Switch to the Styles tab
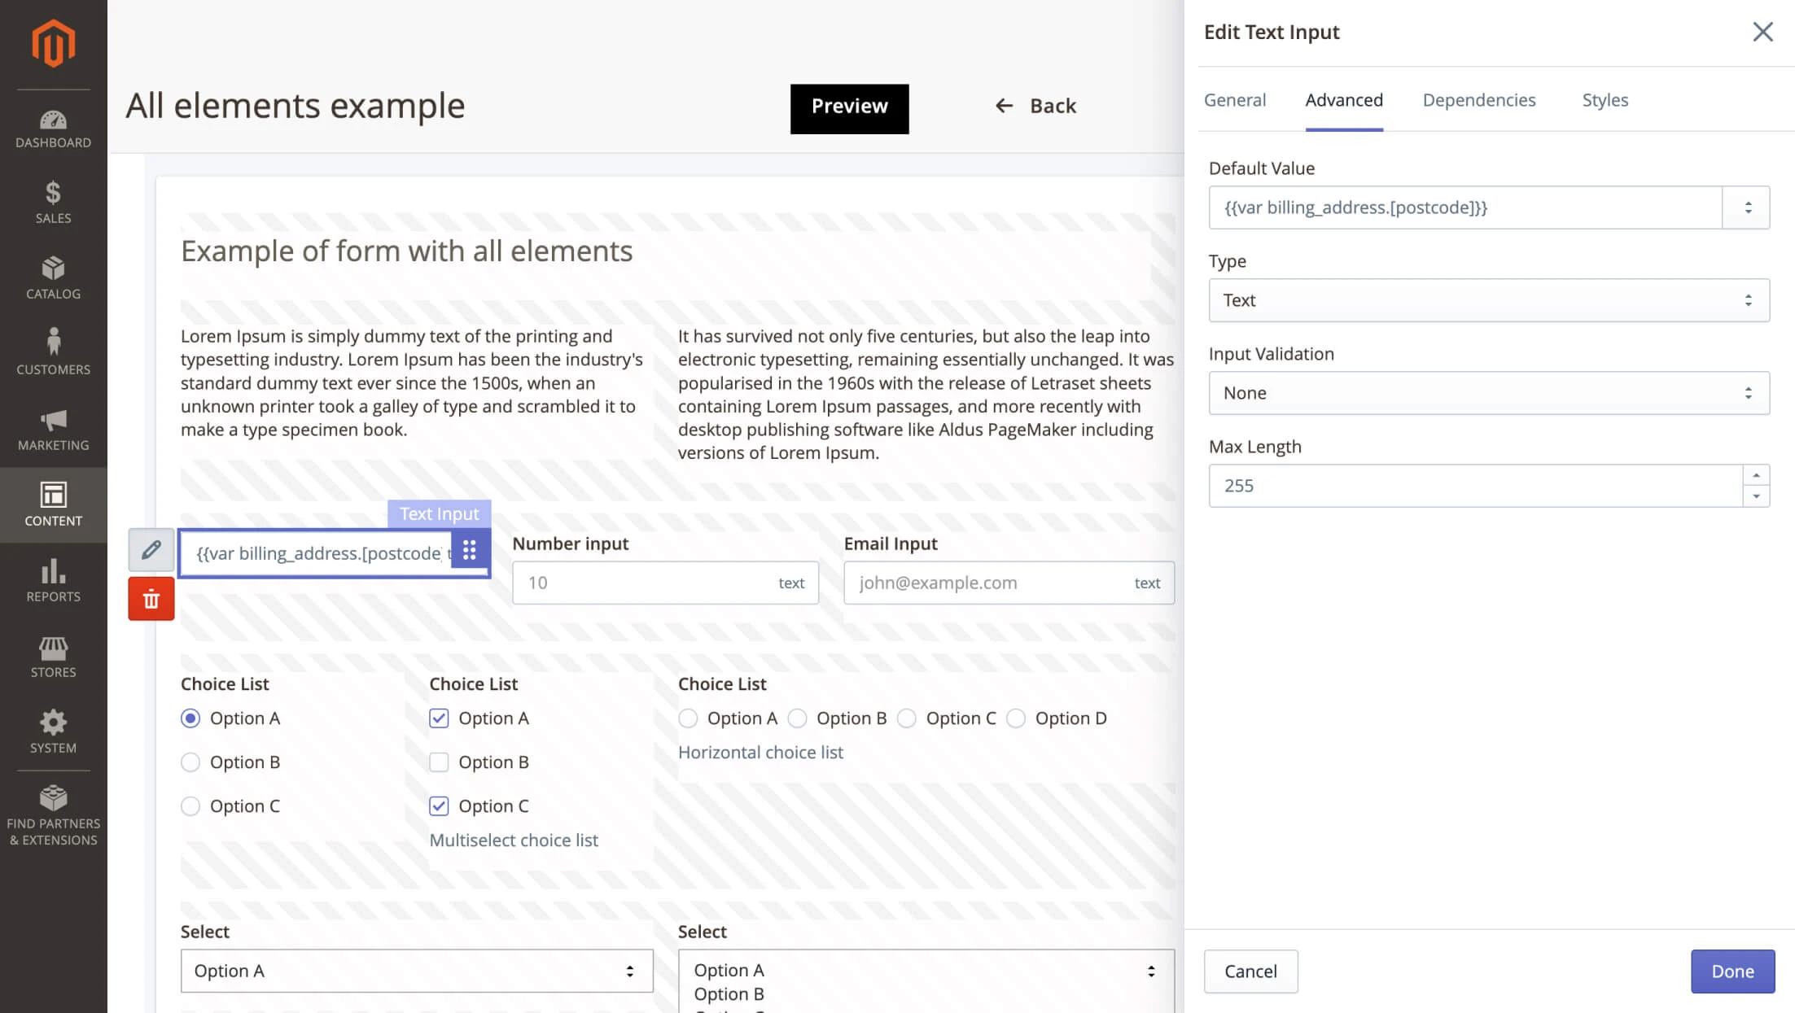The height and width of the screenshot is (1013, 1795). pyautogui.click(x=1605, y=99)
